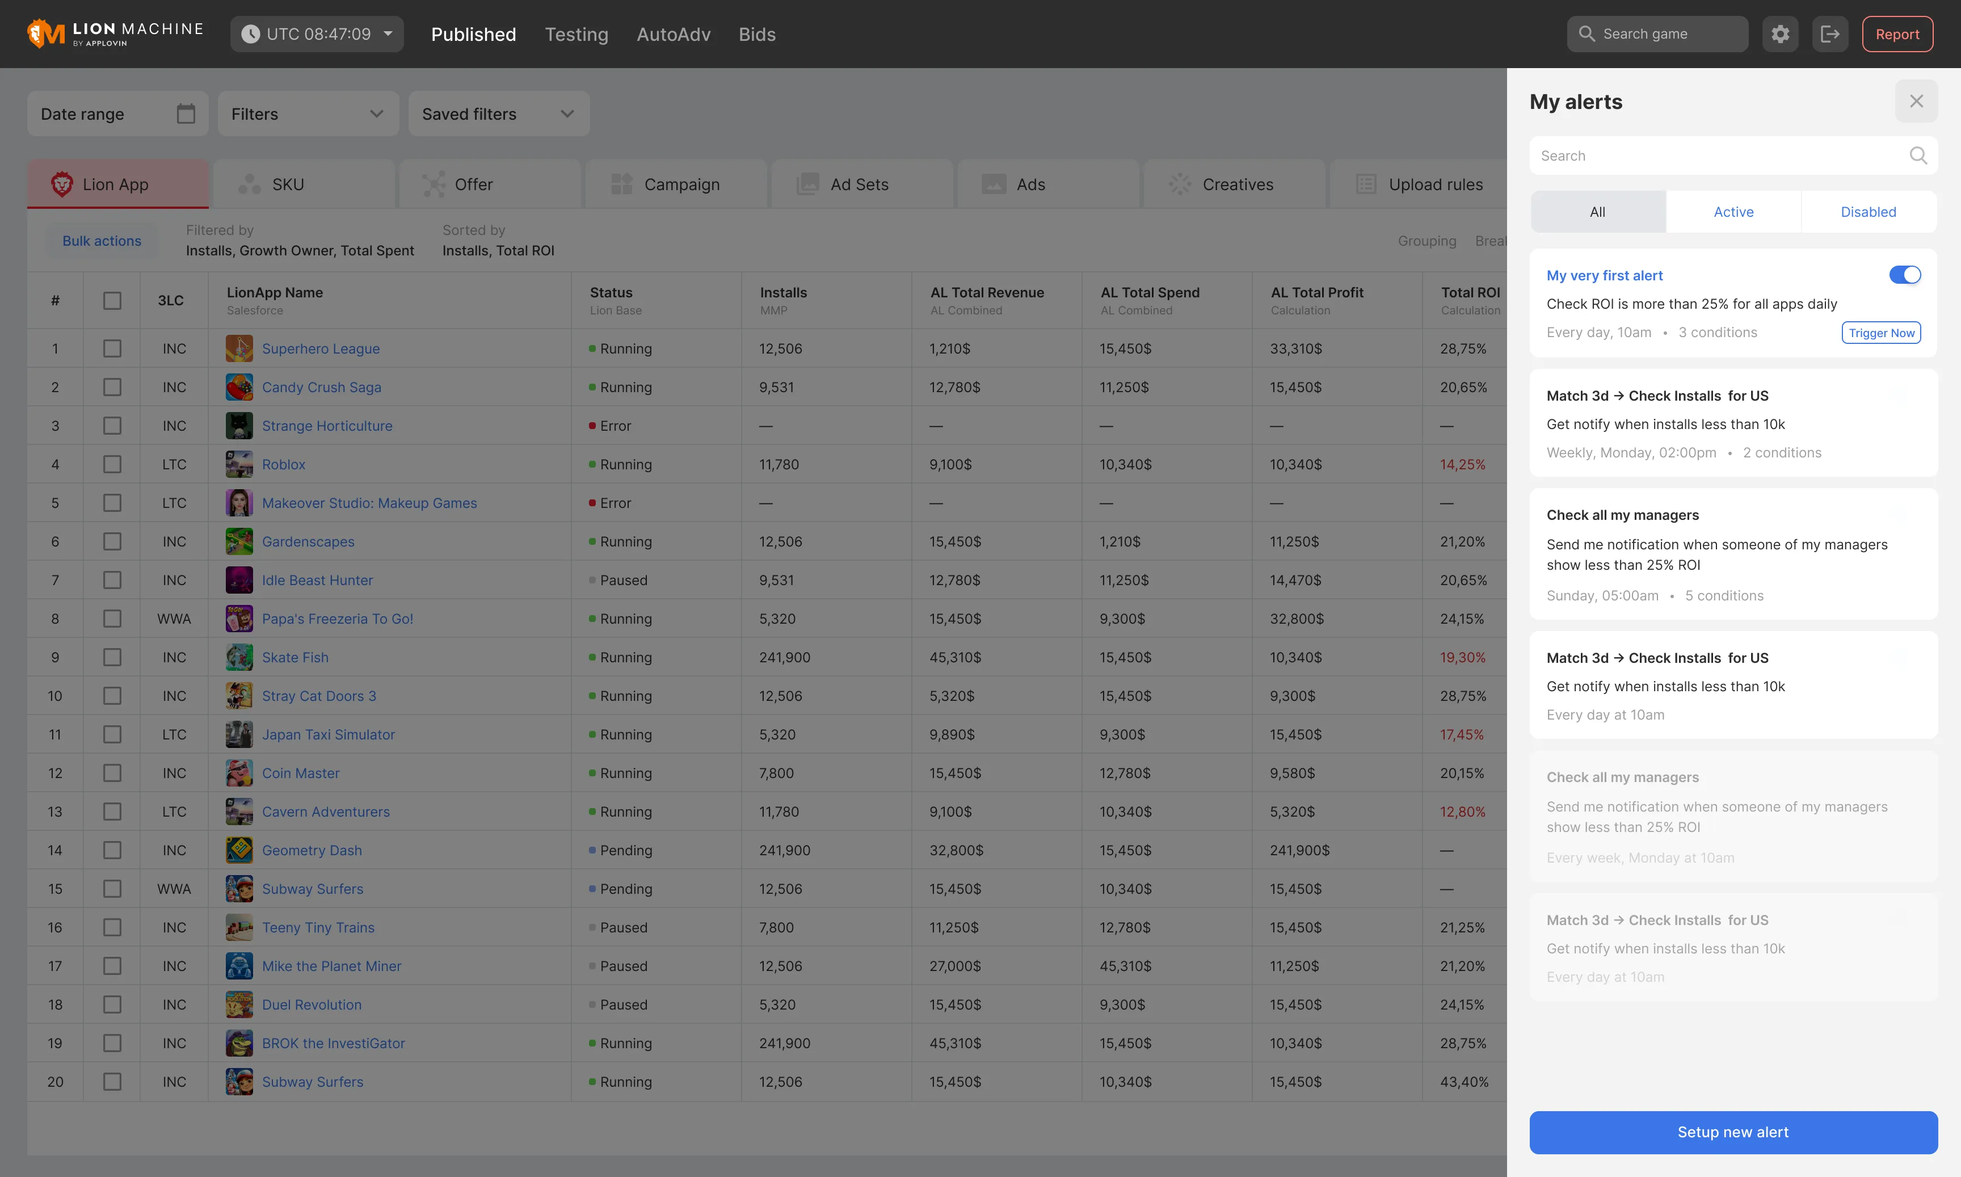Open the Grouping option
1961x1177 pixels.
pos(1426,240)
